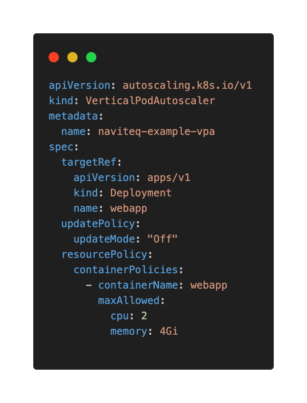Click the targetRef key
The height and width of the screenshot is (403, 307).
click(89, 162)
